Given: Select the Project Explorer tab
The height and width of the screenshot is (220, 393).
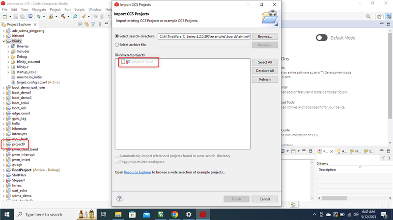Looking at the screenshot, I should [19, 24].
